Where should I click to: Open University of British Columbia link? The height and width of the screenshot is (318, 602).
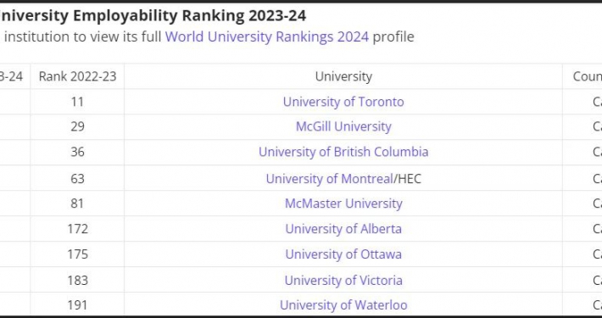tap(343, 152)
